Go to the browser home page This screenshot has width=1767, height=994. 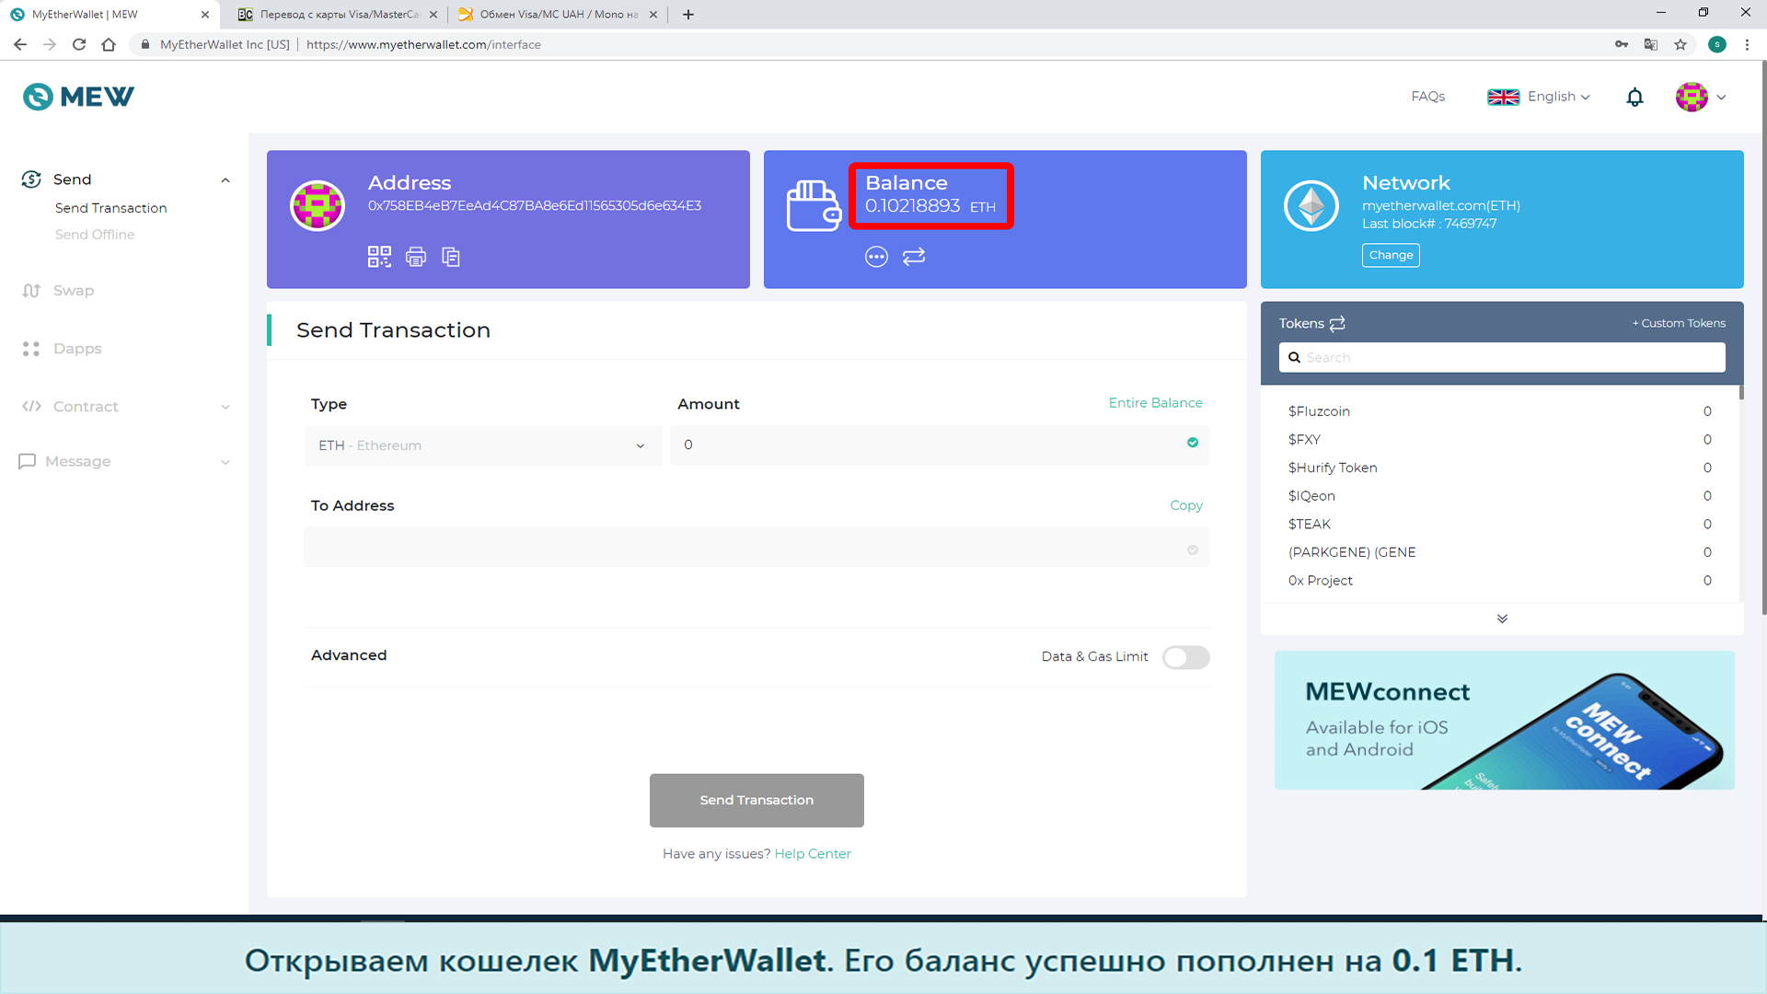[109, 44]
